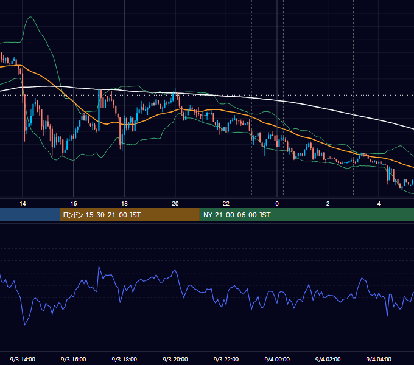414x365 pixels.
Task: Click the upper Bollinger band peak near 14:00
Action: click(x=30, y=17)
